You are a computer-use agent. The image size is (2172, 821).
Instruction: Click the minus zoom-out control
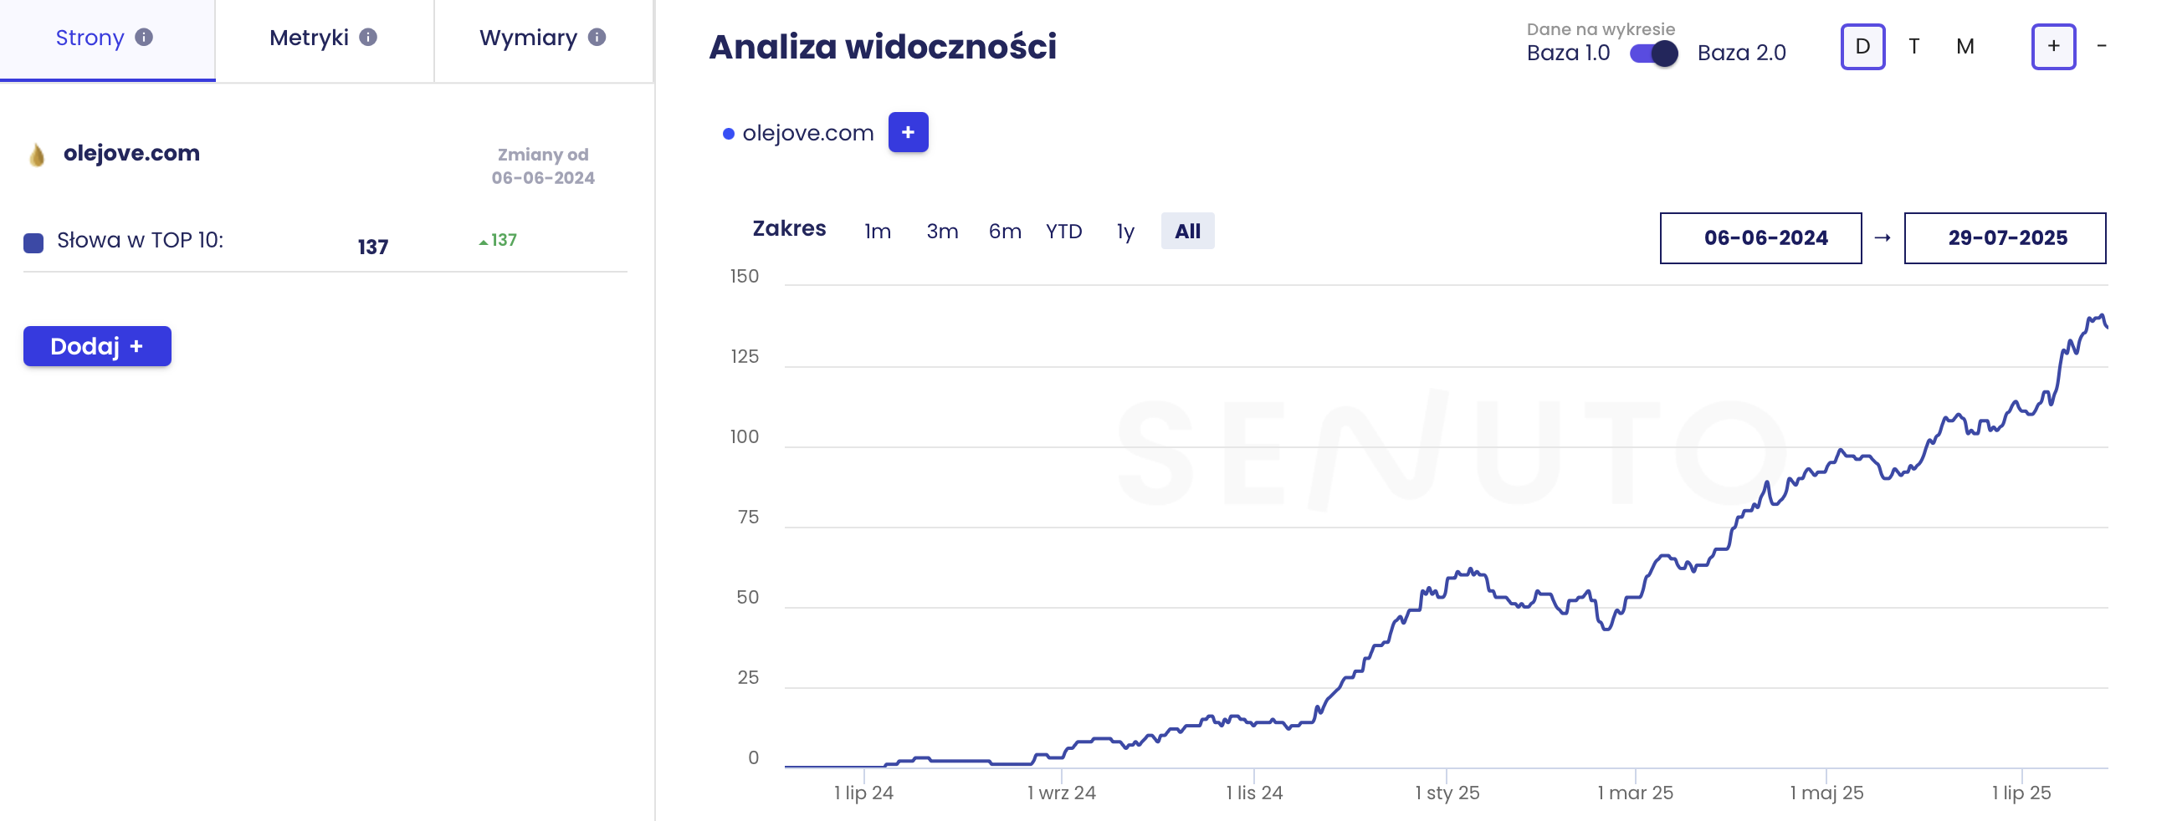[x=2101, y=46]
